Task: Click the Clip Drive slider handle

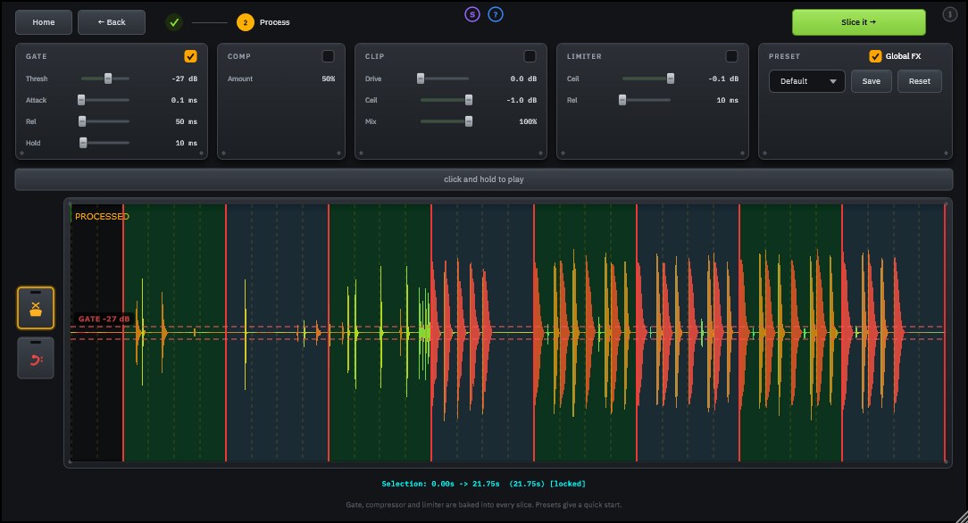Action: click(421, 79)
